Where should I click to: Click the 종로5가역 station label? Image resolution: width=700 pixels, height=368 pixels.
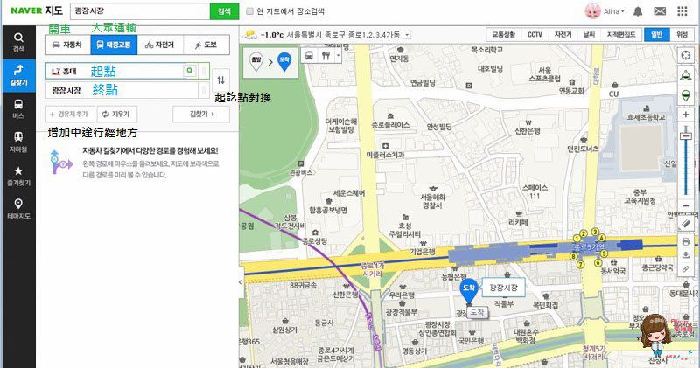pos(590,246)
